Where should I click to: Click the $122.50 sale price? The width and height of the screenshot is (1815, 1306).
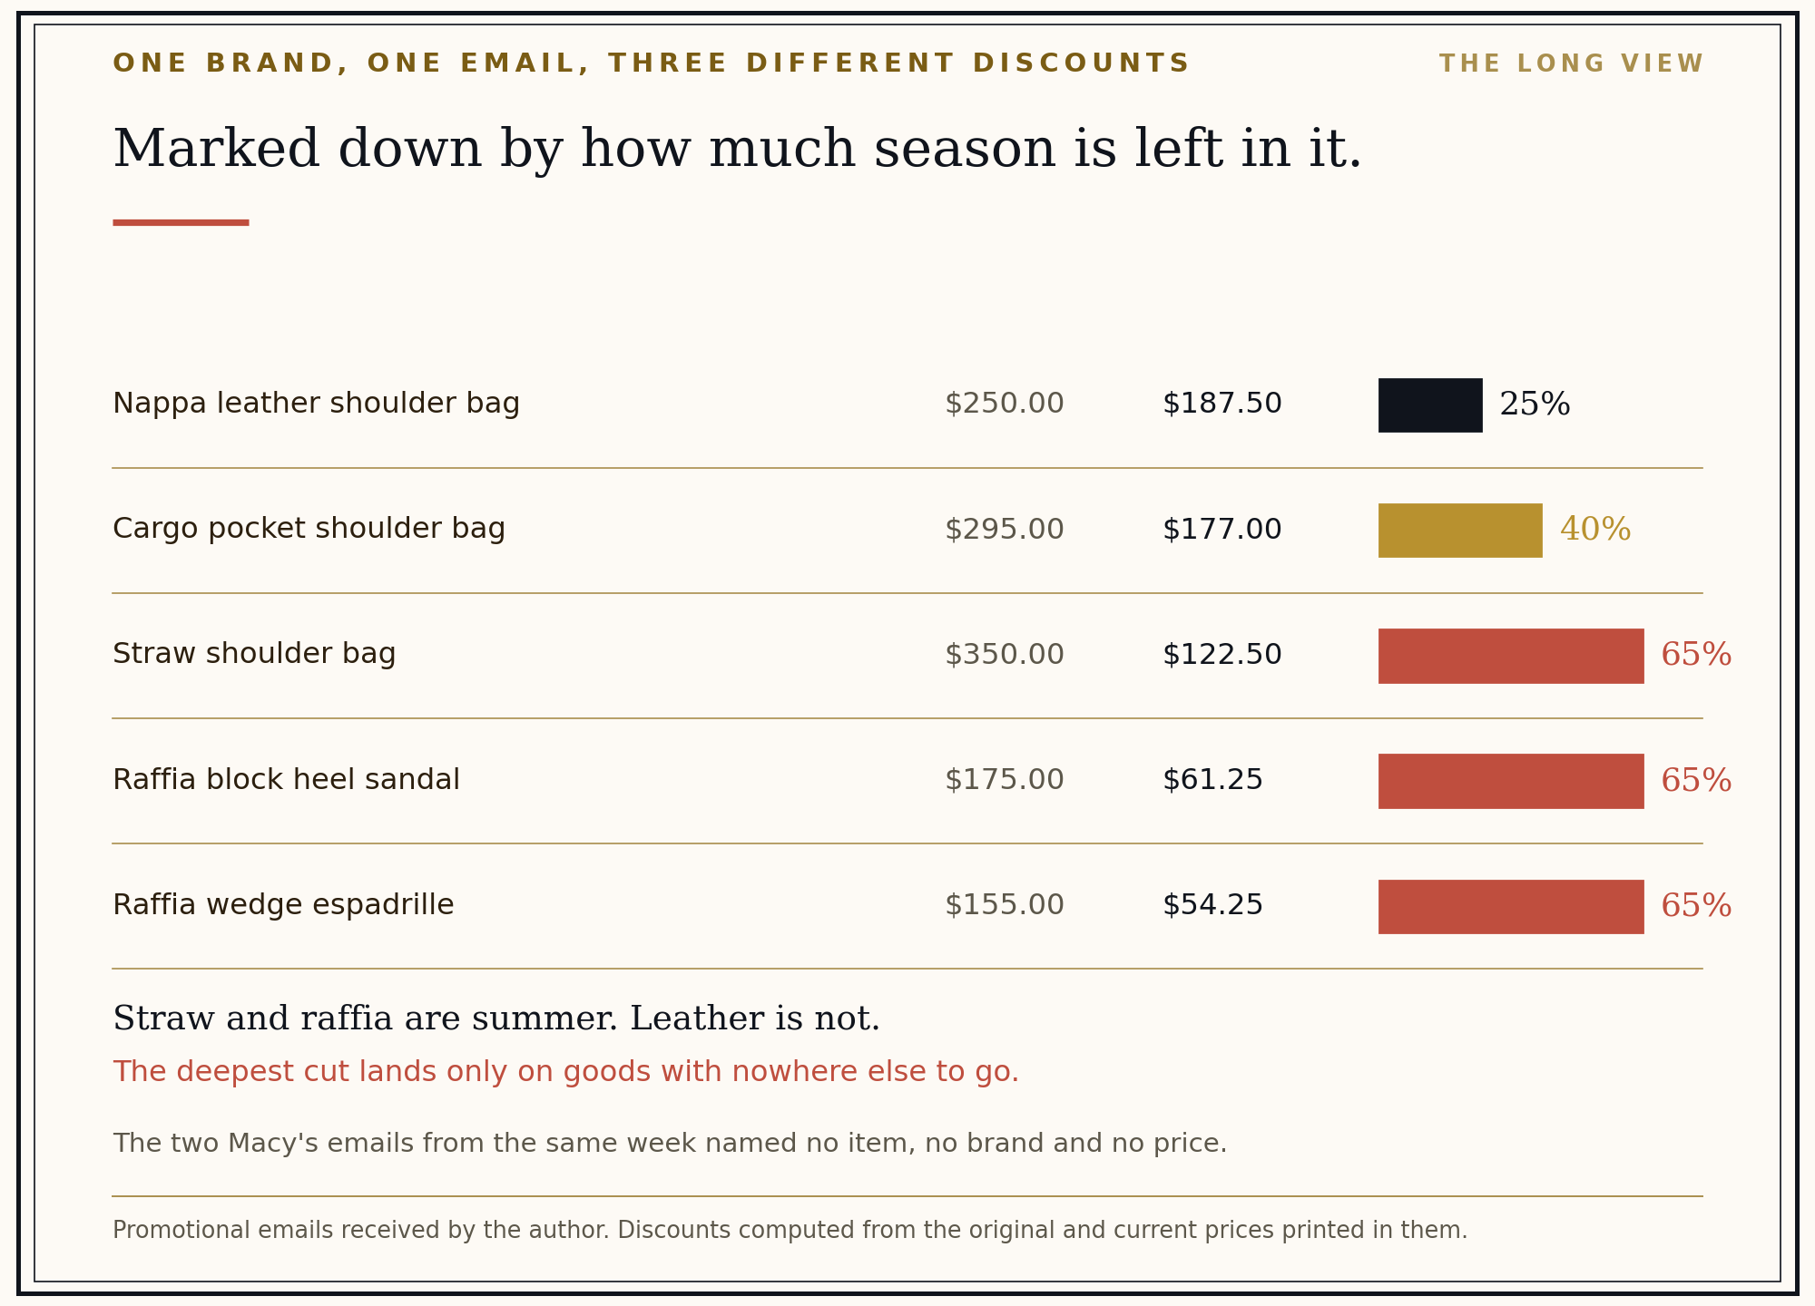(1222, 655)
